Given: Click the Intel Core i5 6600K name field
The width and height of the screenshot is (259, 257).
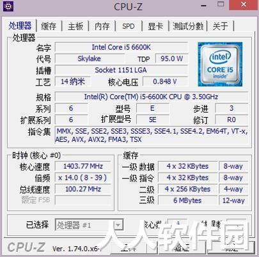Looking at the screenshot, I should (122, 47).
